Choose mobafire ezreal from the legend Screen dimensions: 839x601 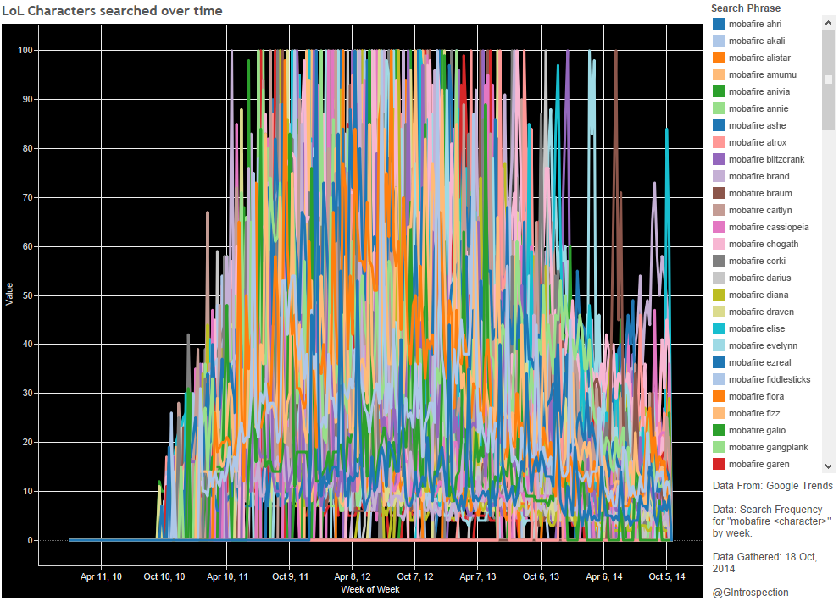[x=759, y=363]
